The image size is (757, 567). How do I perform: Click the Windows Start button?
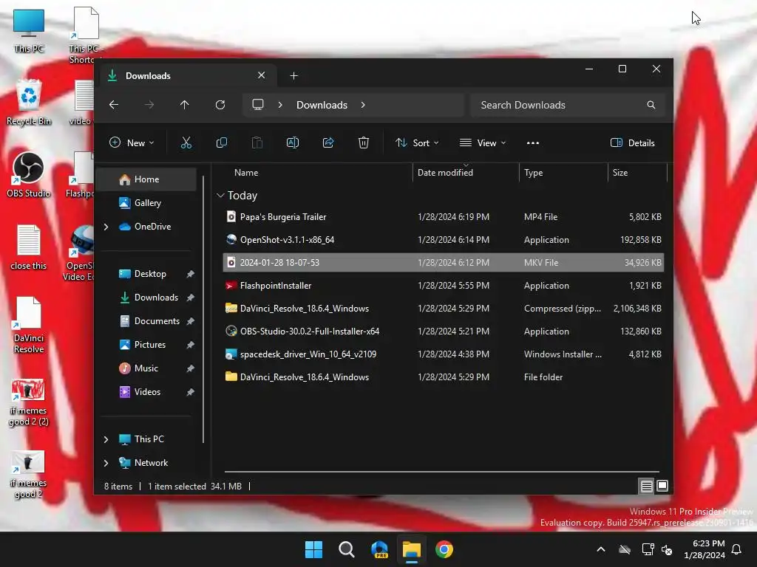(313, 549)
